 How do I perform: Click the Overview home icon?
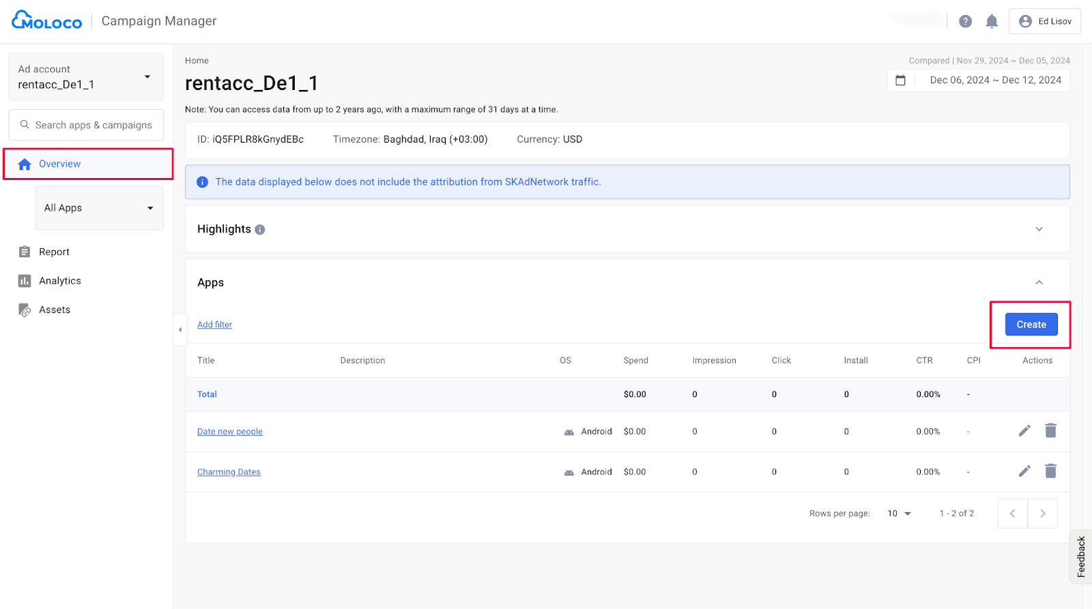[25, 164]
